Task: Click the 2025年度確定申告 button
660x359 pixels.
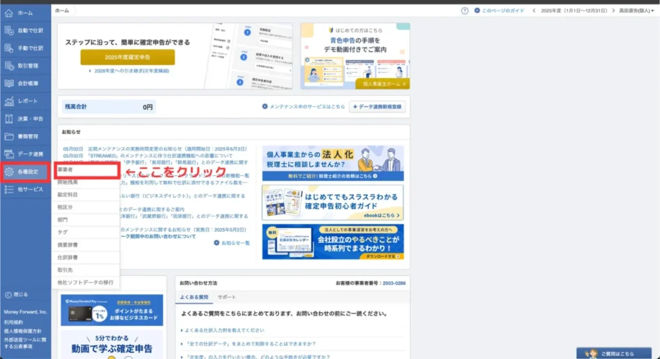Action: click(128, 57)
